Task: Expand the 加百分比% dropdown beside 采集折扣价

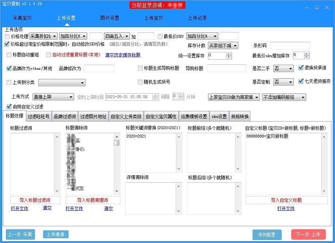Action: coord(73,36)
